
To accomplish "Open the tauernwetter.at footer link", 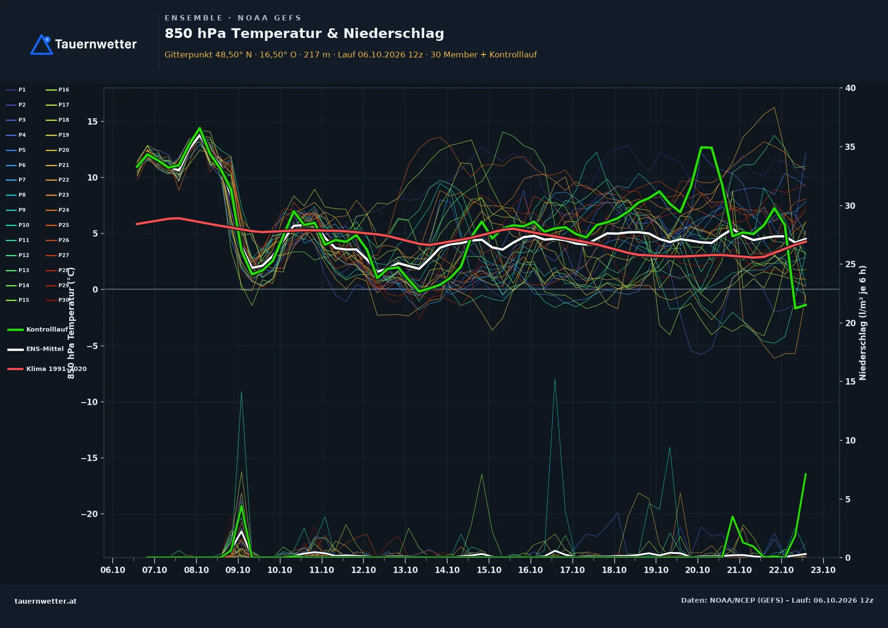I will click(x=46, y=601).
